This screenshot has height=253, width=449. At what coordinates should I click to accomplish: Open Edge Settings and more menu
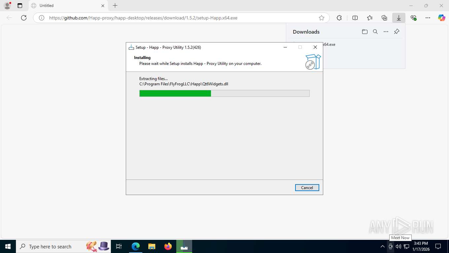click(x=428, y=18)
